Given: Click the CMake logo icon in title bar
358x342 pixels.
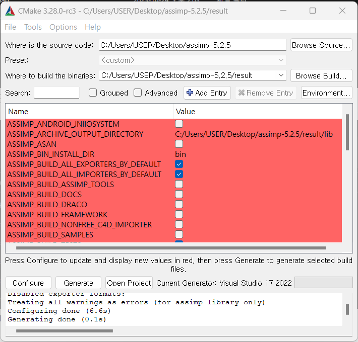Looking at the screenshot, I should (x=10, y=11).
